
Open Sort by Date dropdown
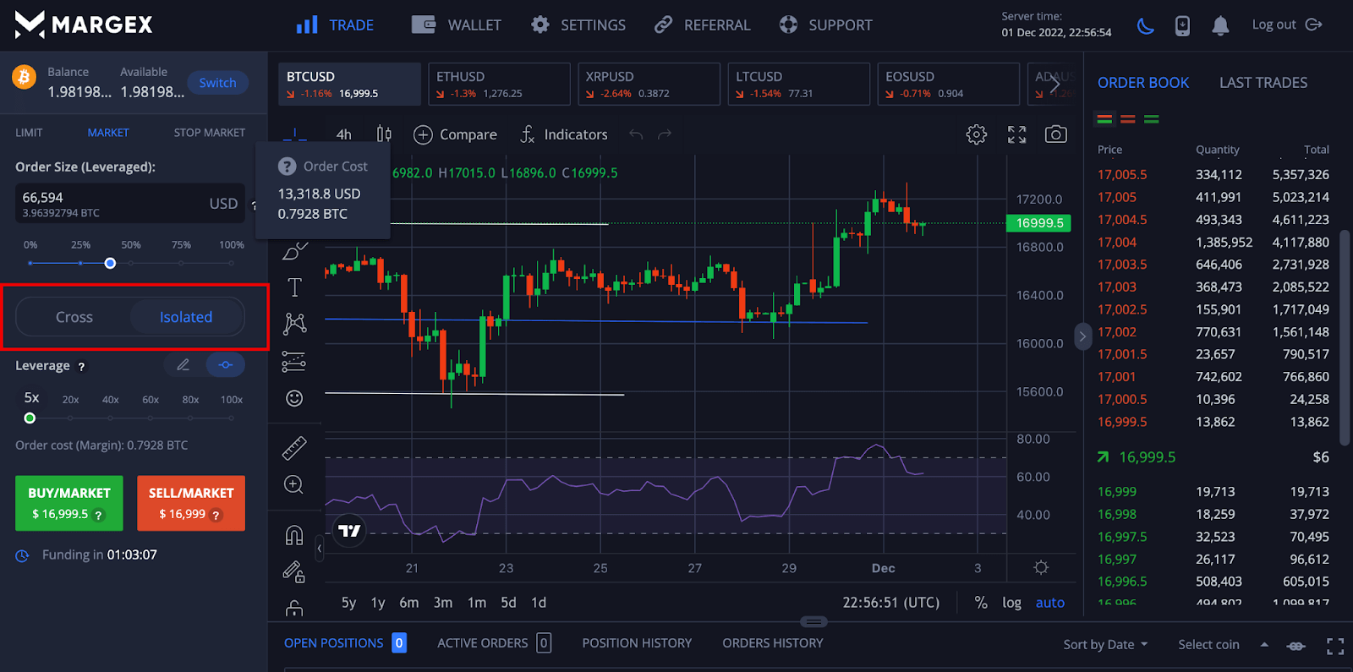(x=1105, y=644)
